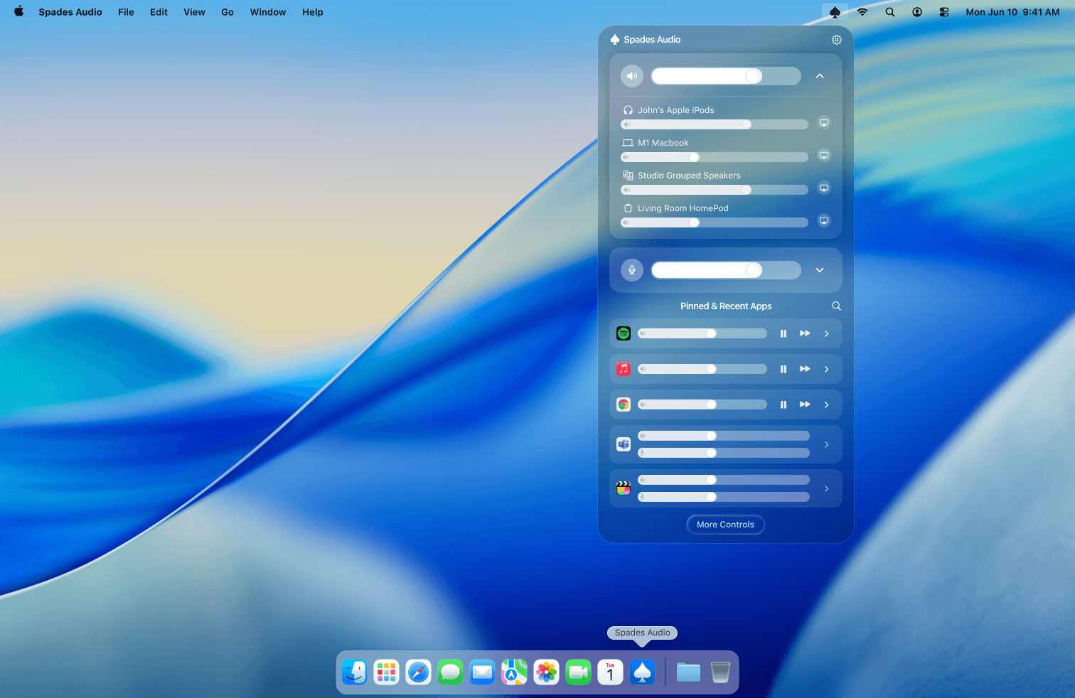Image resolution: width=1075 pixels, height=698 pixels.
Task: Click the Spades Audio menu bar icon
Action: coord(835,12)
